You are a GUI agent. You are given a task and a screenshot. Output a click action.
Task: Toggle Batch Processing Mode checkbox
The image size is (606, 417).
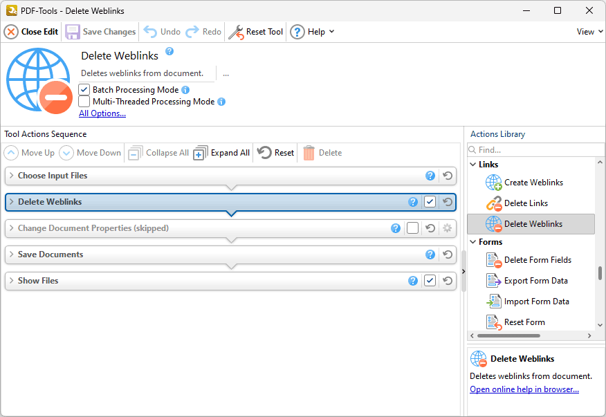pyautogui.click(x=84, y=90)
